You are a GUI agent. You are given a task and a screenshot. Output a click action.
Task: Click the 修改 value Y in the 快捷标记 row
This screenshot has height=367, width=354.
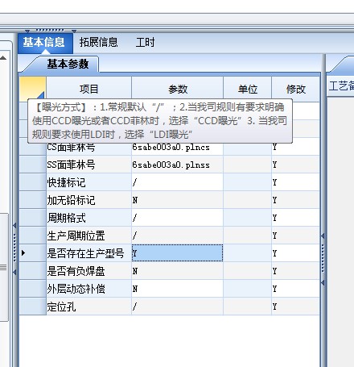pos(274,182)
